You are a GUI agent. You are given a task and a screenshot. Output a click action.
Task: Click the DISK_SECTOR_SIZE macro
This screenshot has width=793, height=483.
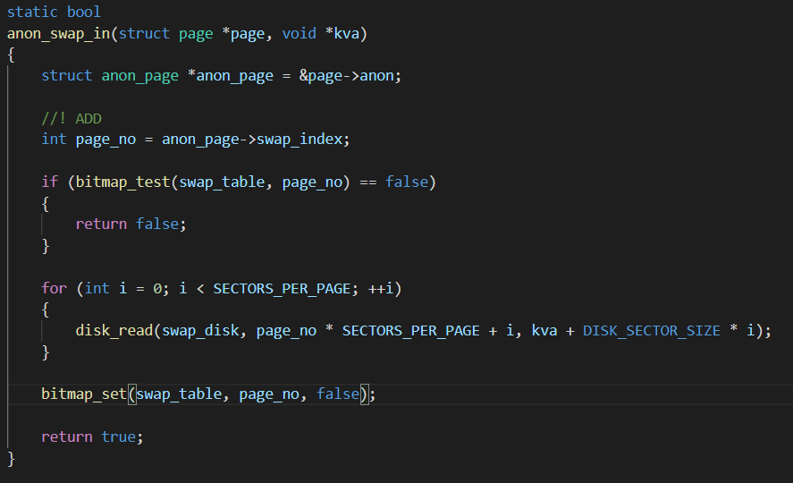coord(652,331)
